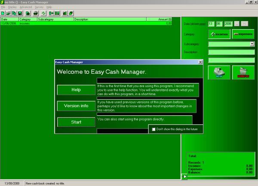Click the cash register NEW button
This screenshot has height=186, width=258.
(x=219, y=72)
